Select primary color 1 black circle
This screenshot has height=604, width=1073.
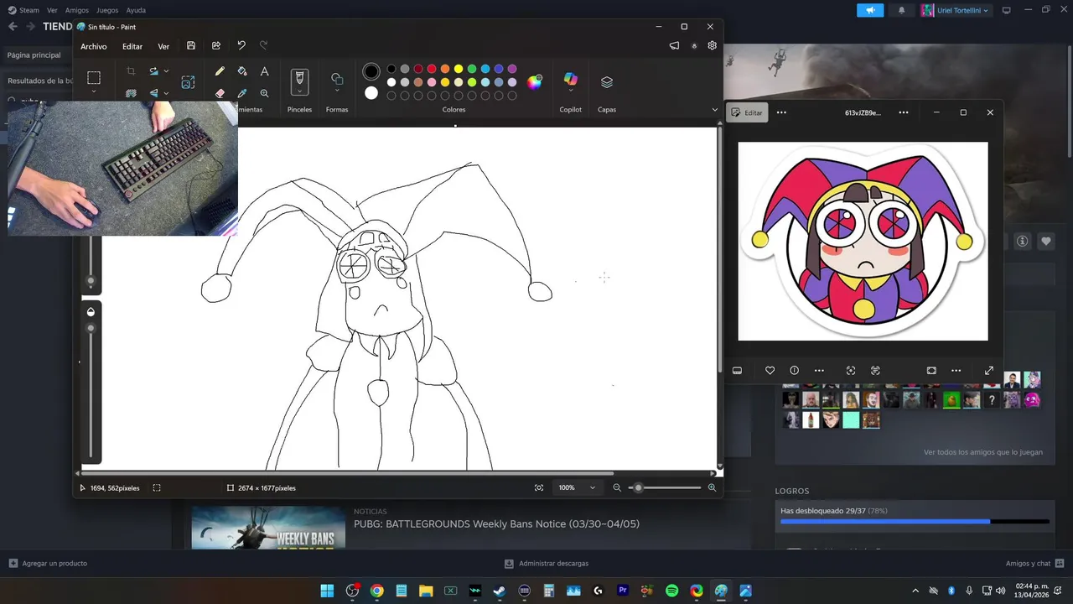(x=371, y=71)
